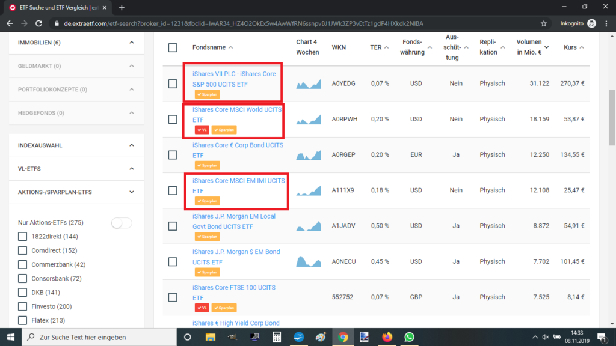The height and width of the screenshot is (346, 616).
Task: Click the red VL badge for MSCI World
Action: click(202, 130)
